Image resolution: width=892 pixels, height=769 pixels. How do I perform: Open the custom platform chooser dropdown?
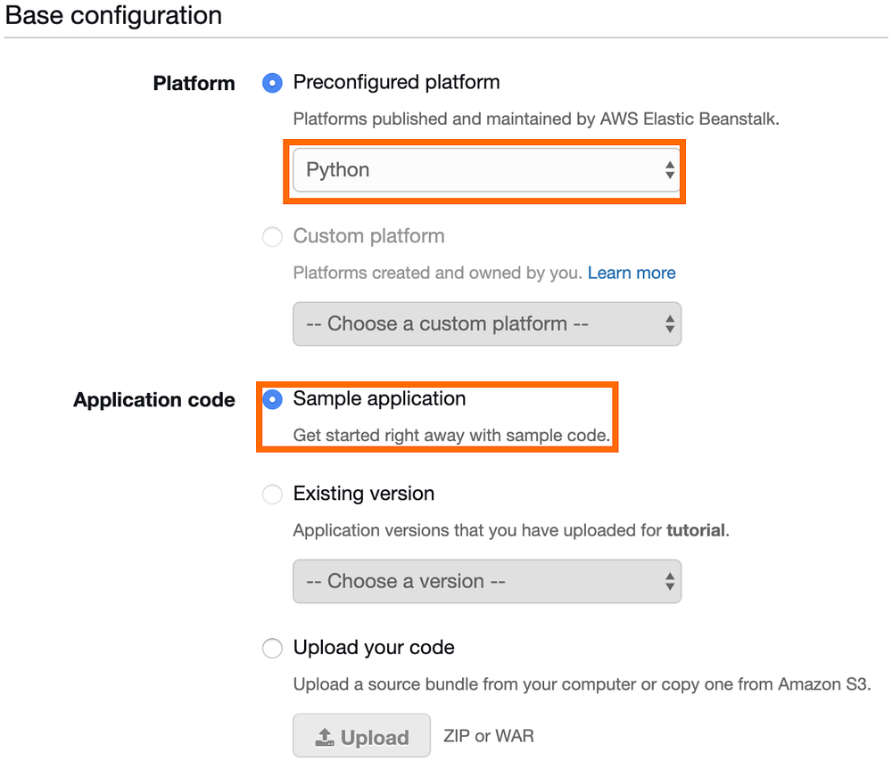[x=487, y=324]
